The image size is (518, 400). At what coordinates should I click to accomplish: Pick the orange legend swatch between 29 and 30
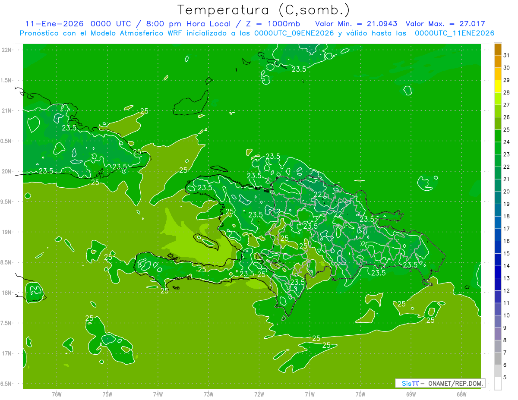[498, 74]
